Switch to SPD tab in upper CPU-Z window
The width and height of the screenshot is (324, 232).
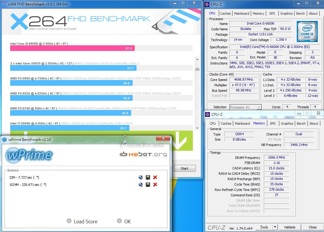pos(272,13)
